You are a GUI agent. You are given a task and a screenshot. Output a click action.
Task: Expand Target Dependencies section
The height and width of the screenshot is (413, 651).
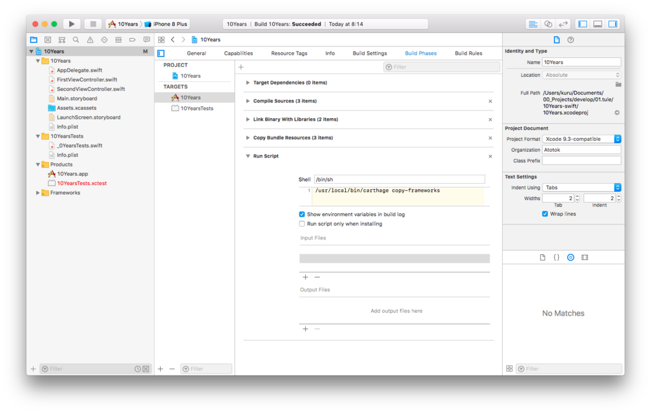(248, 83)
